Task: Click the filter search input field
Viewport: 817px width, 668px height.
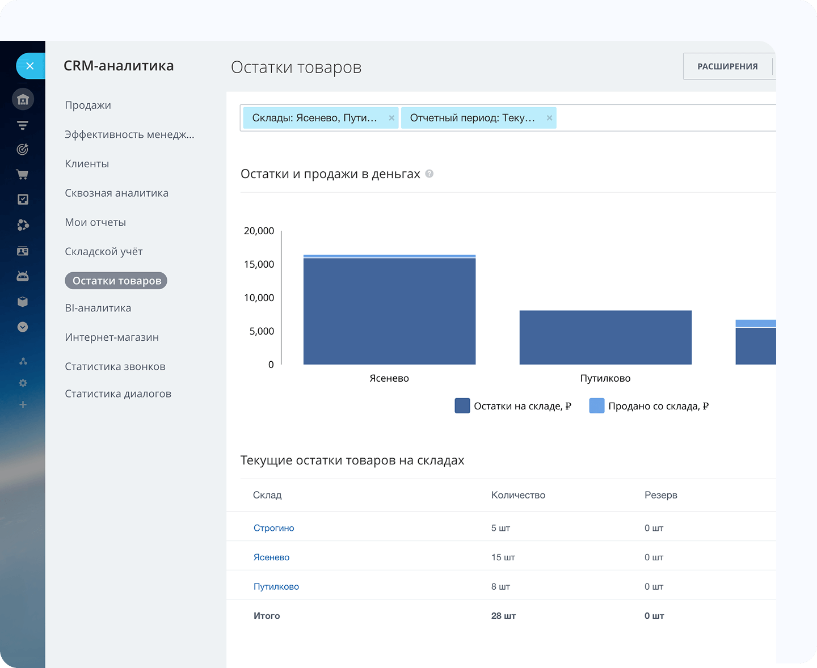Action: [664, 118]
